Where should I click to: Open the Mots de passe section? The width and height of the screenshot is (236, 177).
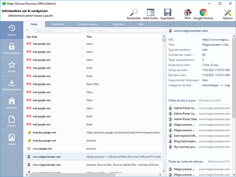coord(11,48)
